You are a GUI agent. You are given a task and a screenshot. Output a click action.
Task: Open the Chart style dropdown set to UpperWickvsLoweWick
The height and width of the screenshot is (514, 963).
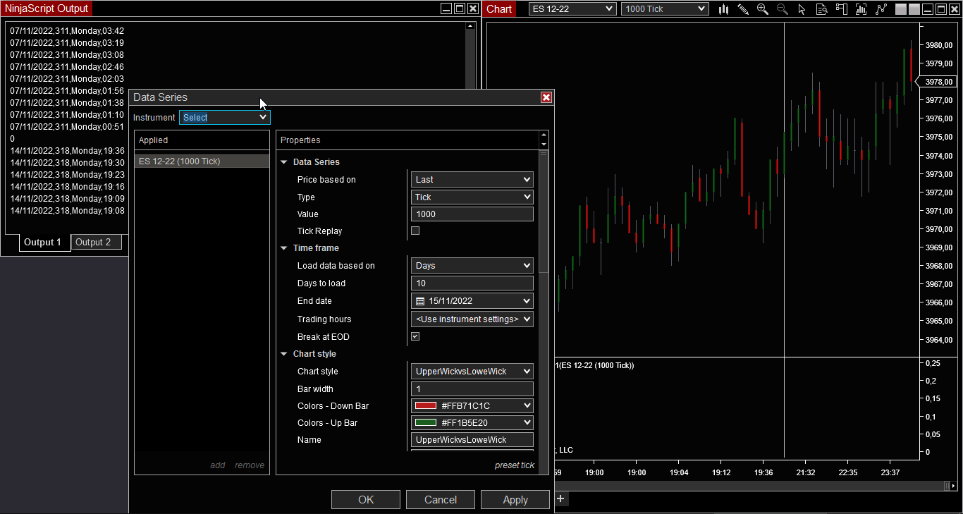(x=472, y=372)
